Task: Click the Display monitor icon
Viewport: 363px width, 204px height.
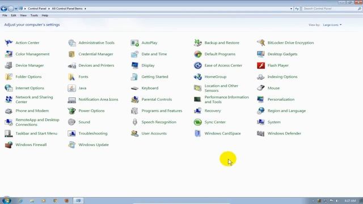Action: click(x=135, y=66)
